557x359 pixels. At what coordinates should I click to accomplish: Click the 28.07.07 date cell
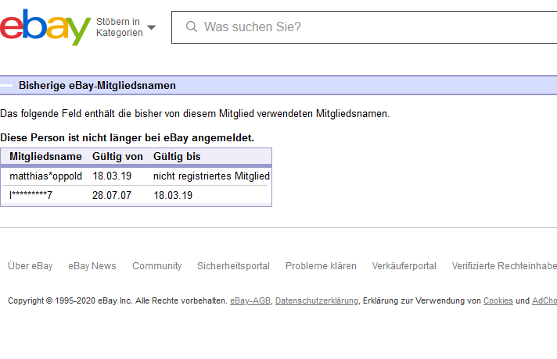tap(112, 195)
